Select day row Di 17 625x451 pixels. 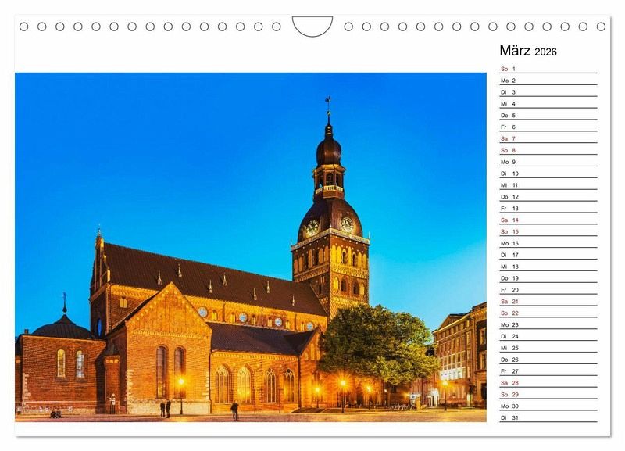click(548, 255)
